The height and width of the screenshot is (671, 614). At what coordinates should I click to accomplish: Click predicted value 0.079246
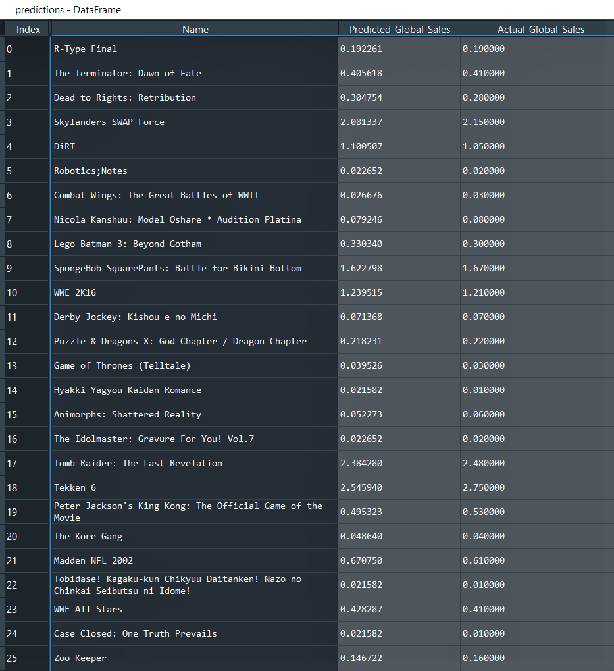tap(399, 219)
